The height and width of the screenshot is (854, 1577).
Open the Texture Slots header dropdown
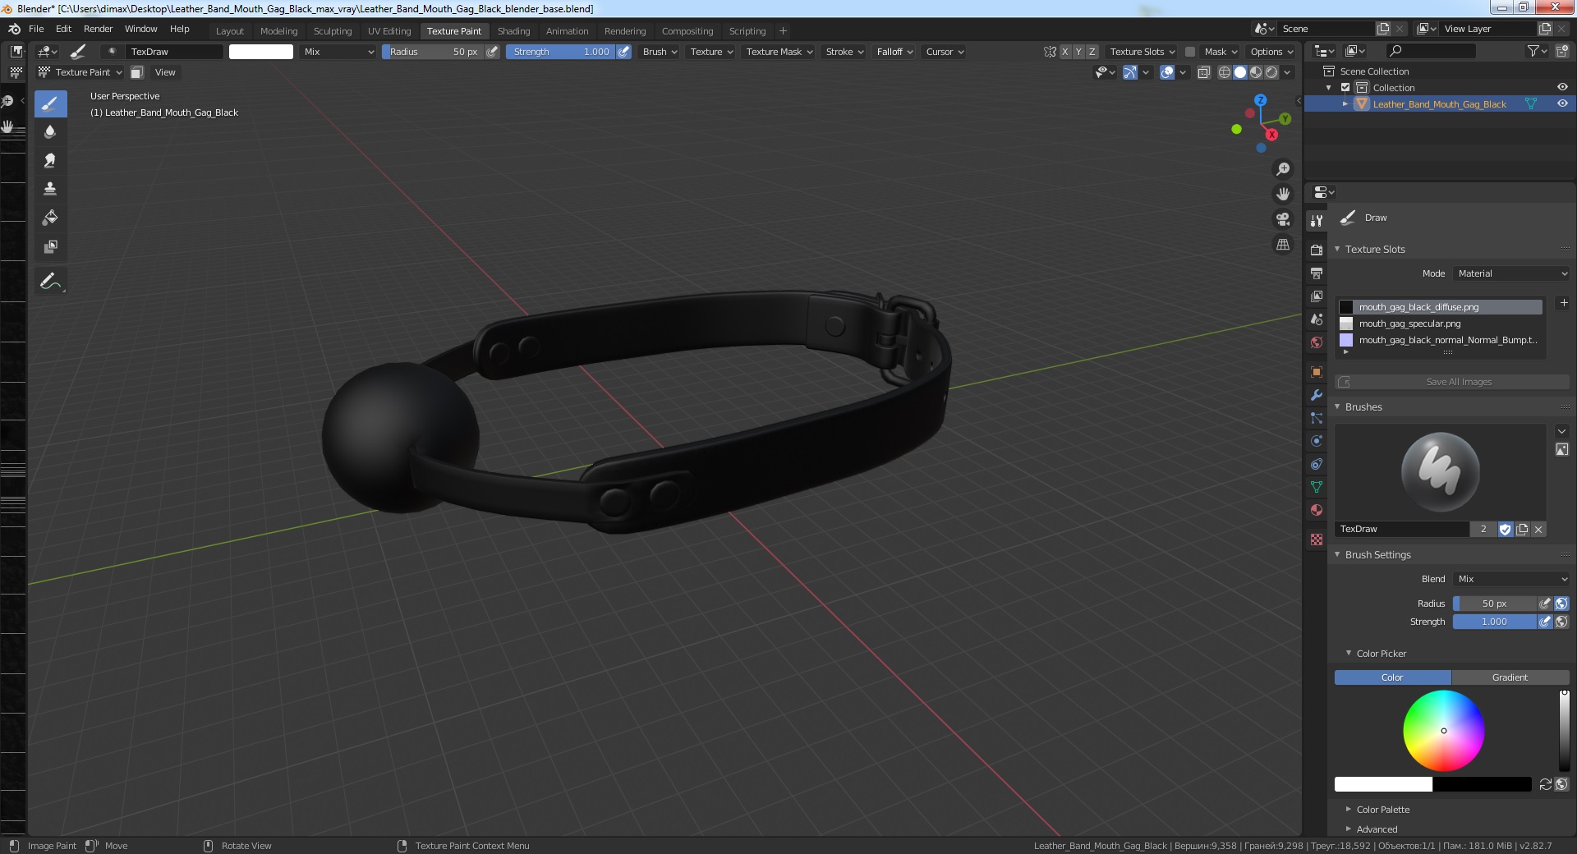tap(1143, 52)
